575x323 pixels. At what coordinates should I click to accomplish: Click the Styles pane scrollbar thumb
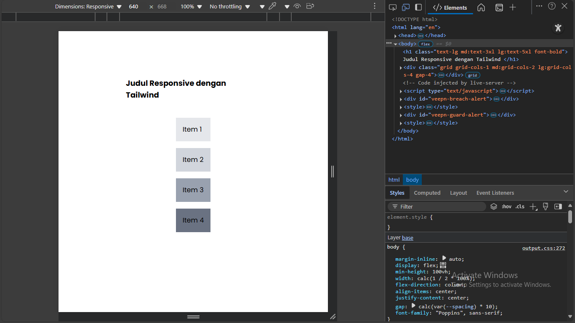pyautogui.click(x=570, y=217)
